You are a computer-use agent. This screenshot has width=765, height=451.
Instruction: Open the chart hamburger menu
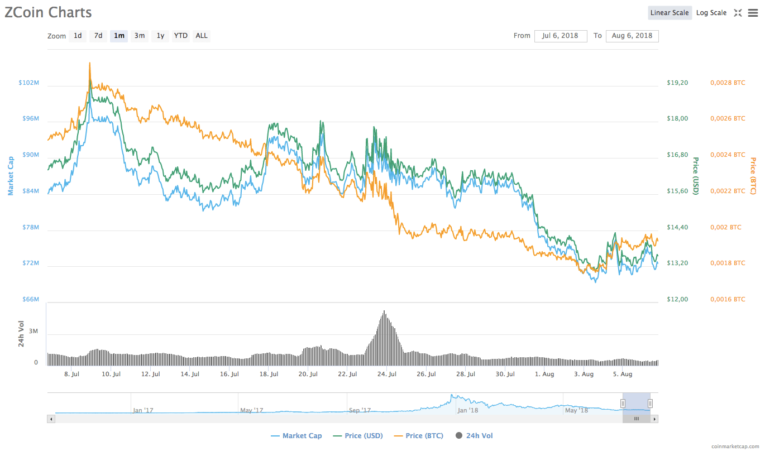click(x=753, y=13)
